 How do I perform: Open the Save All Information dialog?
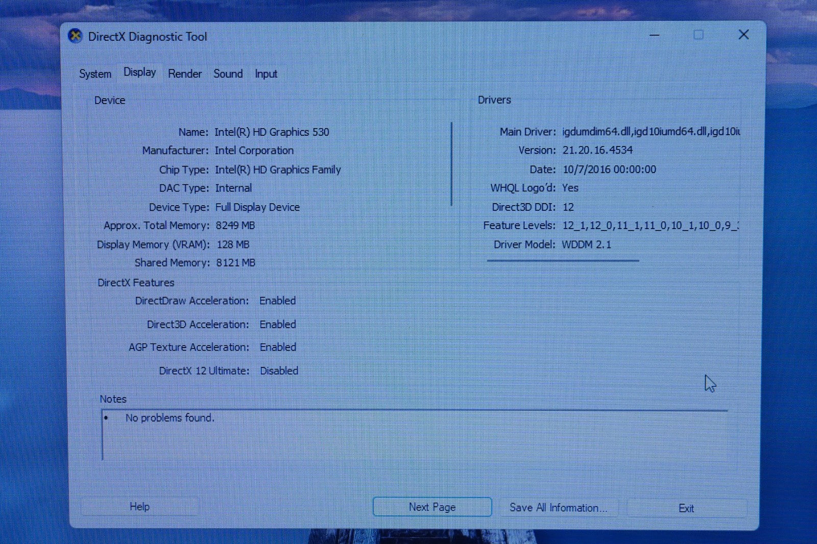pyautogui.click(x=558, y=507)
